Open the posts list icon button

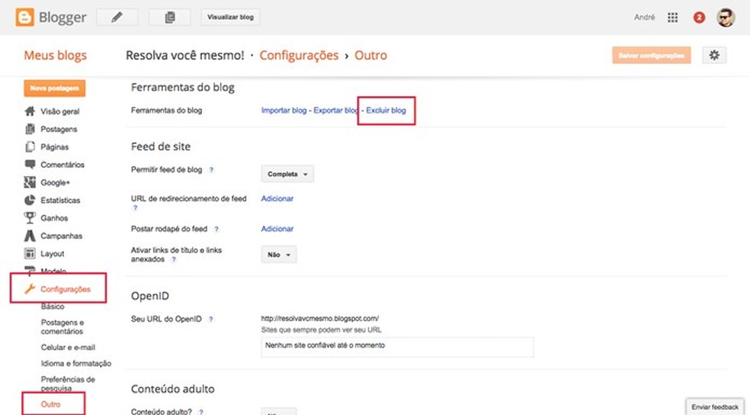point(170,18)
